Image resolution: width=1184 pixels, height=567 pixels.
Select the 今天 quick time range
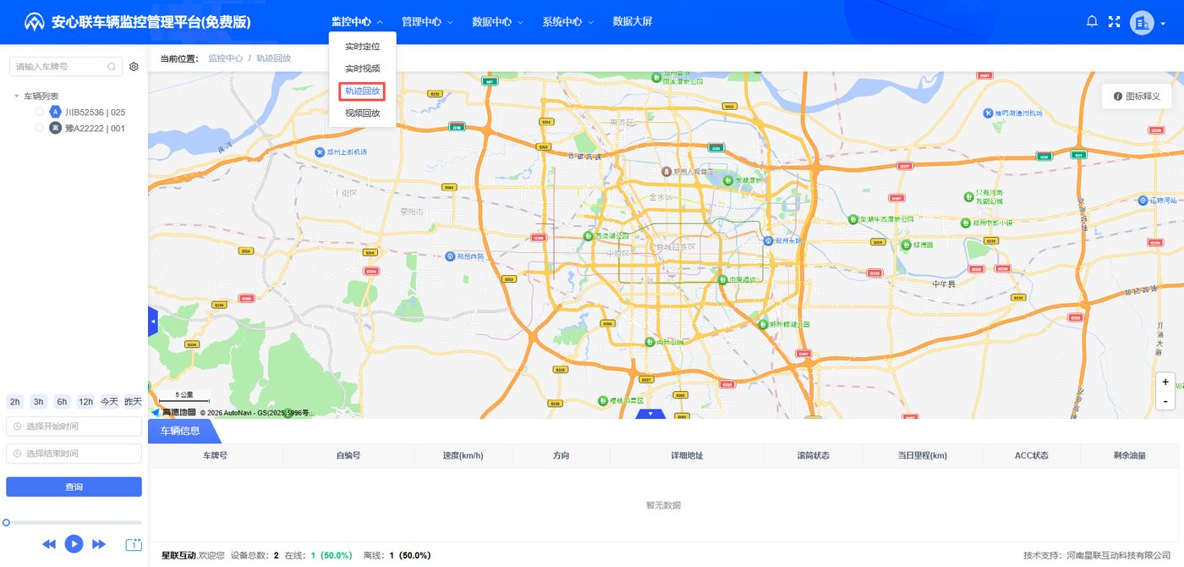(109, 402)
